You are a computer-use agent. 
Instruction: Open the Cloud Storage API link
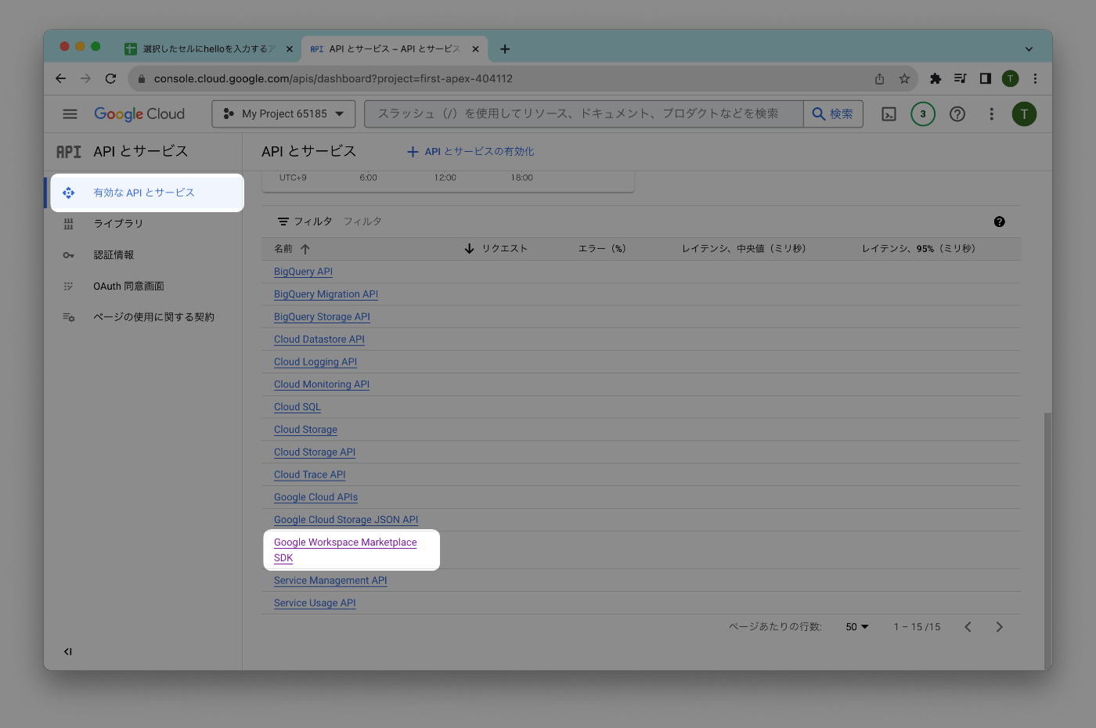(315, 452)
